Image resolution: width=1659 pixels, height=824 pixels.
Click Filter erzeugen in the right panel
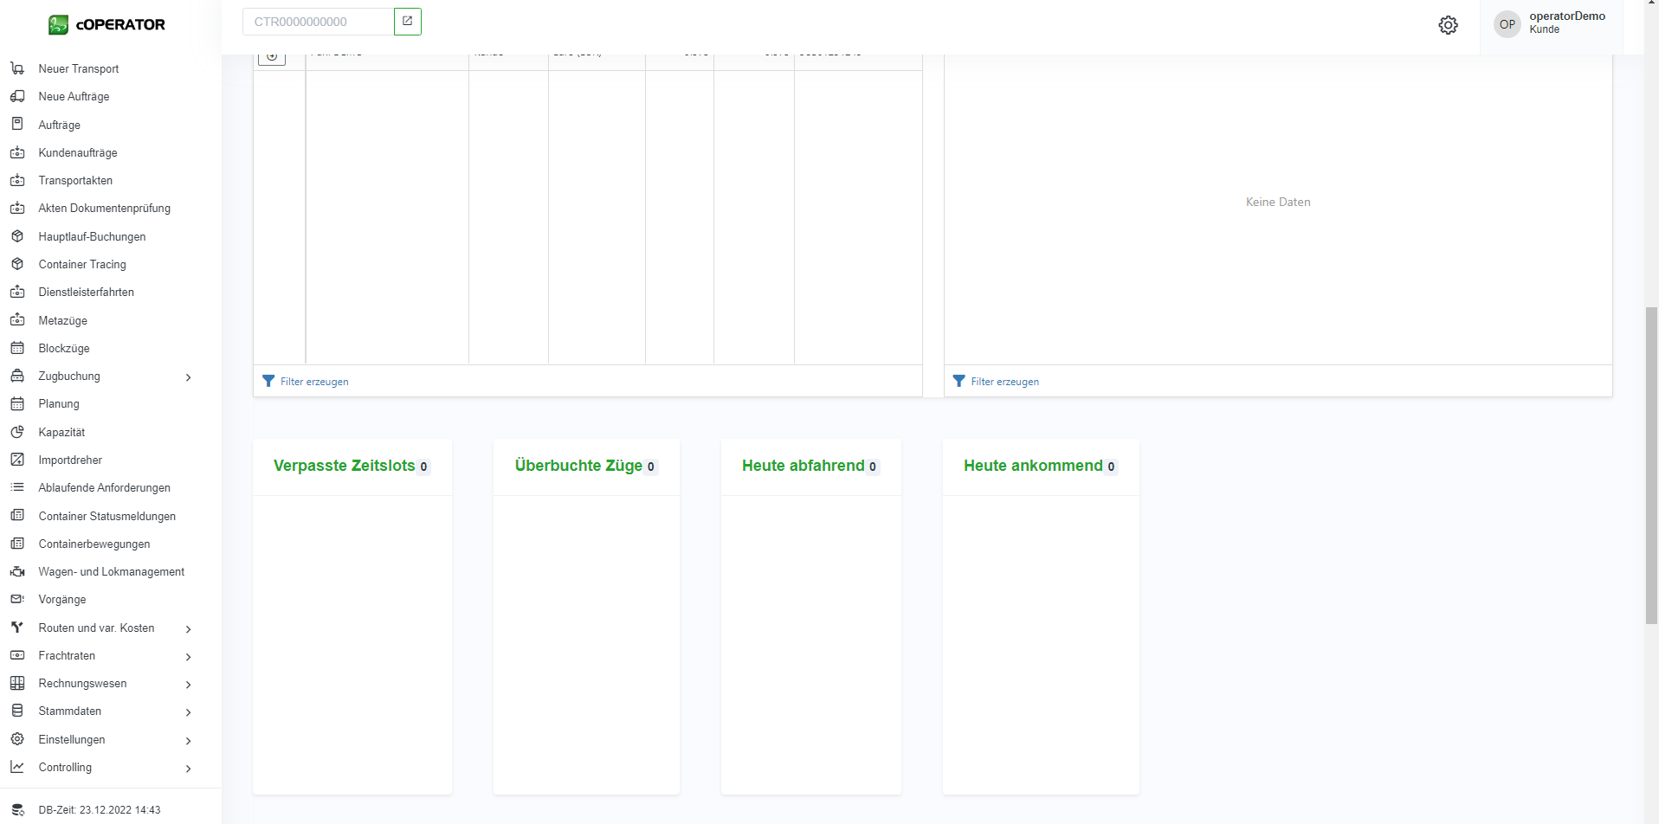click(1004, 382)
